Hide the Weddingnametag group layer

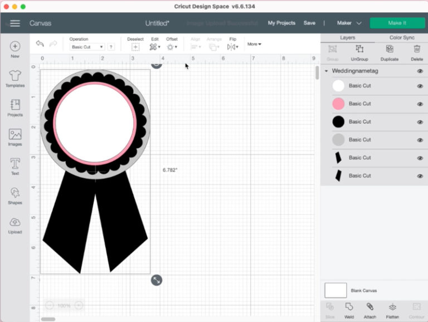coord(420,71)
